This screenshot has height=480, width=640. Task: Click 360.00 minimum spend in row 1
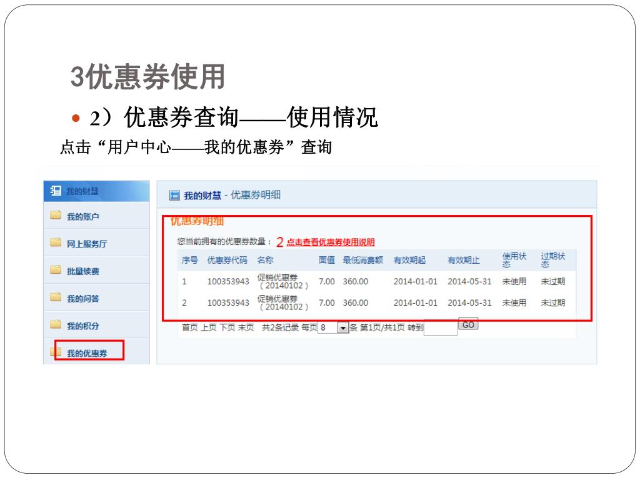pyautogui.click(x=356, y=281)
